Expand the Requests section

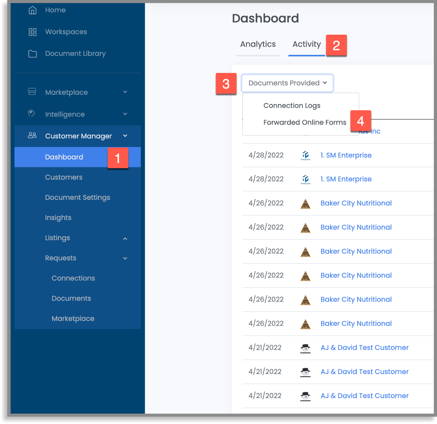click(125, 258)
